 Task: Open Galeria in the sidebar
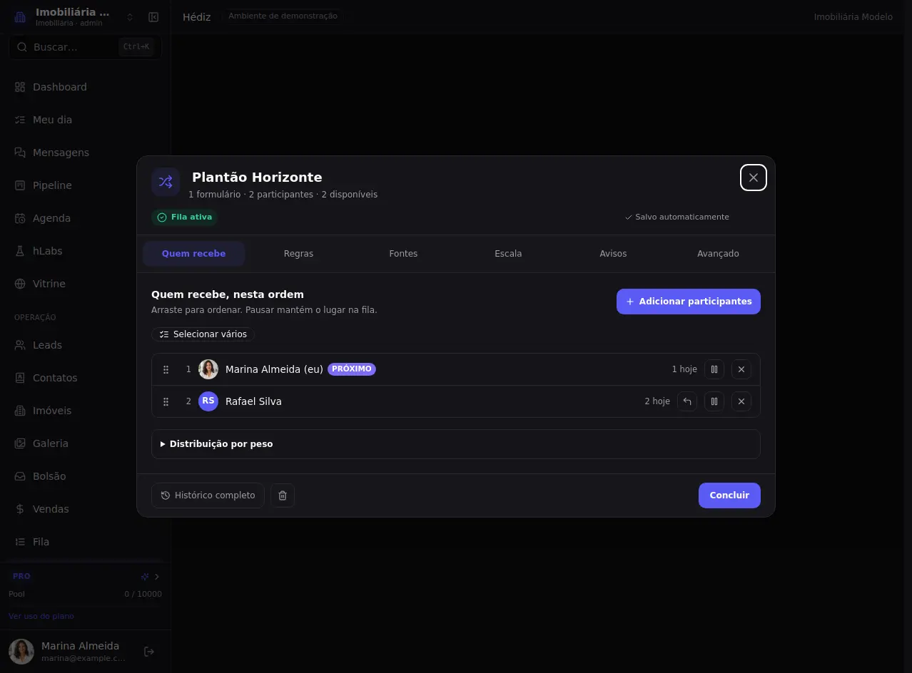[x=85, y=443]
